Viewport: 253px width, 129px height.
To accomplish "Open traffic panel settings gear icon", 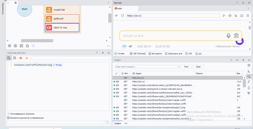I will [249, 65].
